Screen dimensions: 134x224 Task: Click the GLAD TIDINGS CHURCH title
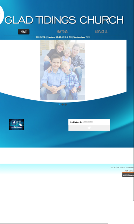[x=64, y=20]
